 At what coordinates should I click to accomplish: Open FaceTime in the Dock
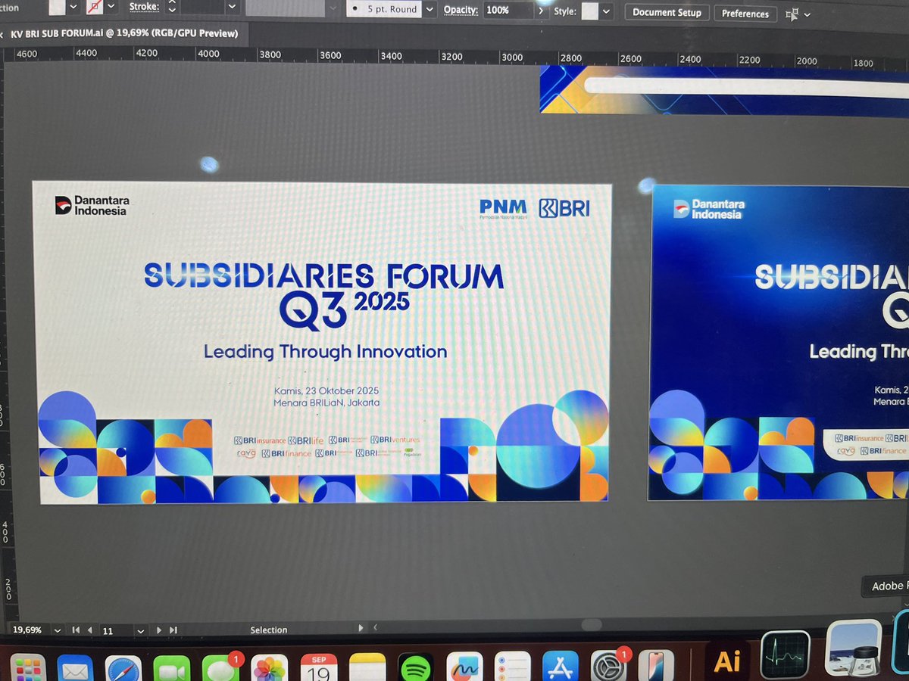pyautogui.click(x=171, y=670)
